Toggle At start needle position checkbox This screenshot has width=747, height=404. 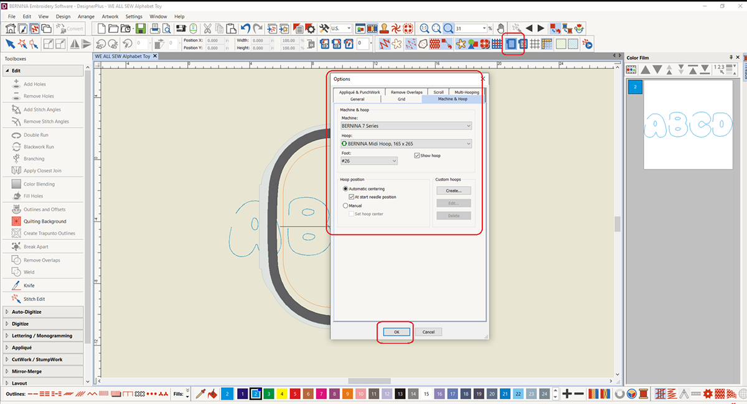352,197
